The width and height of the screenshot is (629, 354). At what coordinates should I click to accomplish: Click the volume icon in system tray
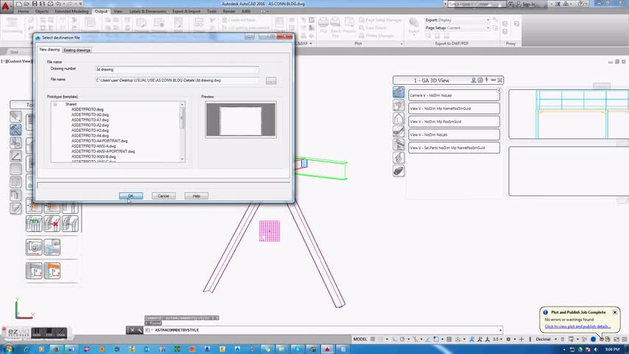click(595, 350)
